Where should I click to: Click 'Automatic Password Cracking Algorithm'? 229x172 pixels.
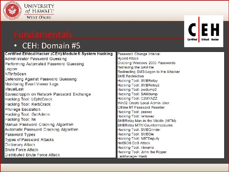coord(41,130)
